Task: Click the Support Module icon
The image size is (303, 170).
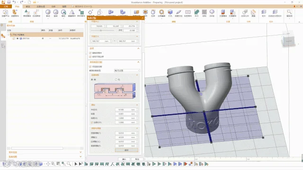Action: [223, 12]
